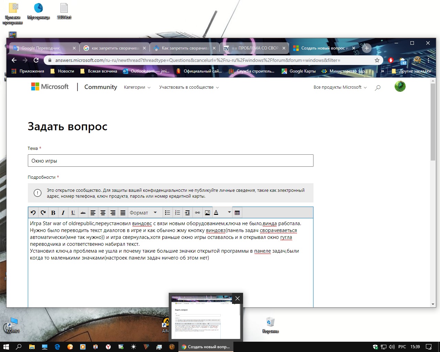Go back in browser
This screenshot has height=352, width=440.
pos(14,60)
